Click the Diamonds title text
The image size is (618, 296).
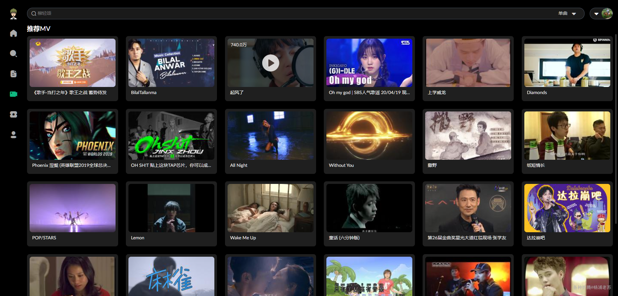(537, 92)
